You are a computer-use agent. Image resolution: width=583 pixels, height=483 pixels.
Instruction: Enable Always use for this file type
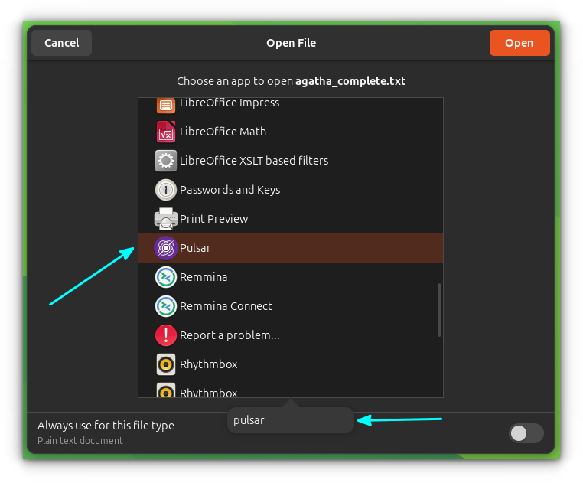click(x=526, y=433)
